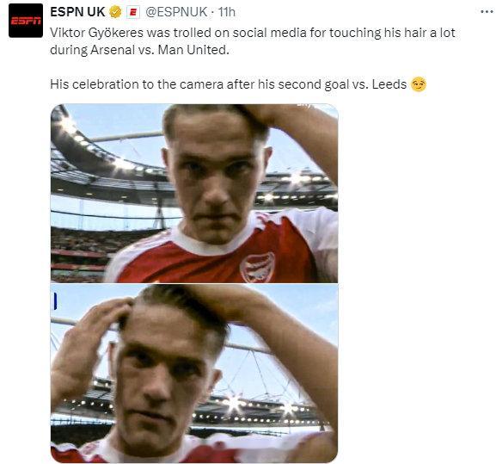Image resolution: width=496 pixels, height=464 pixels.
Task: Click the blue vertical mark on bottom photo edge
Action: (55, 301)
